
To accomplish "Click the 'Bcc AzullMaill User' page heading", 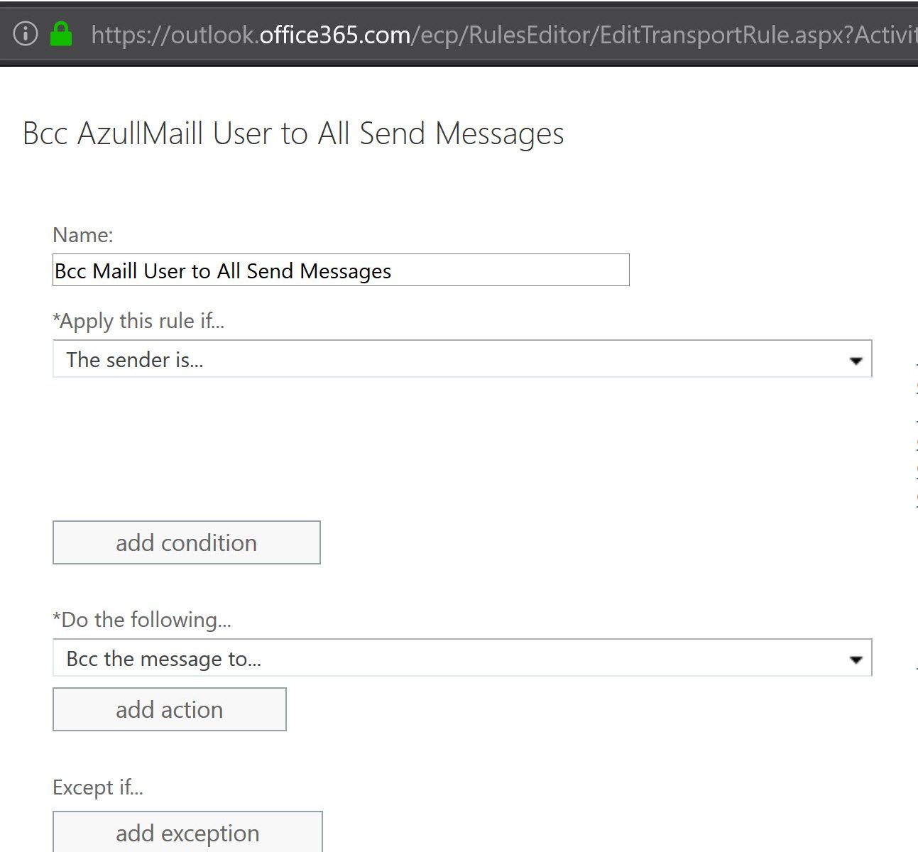I will pos(293,133).
